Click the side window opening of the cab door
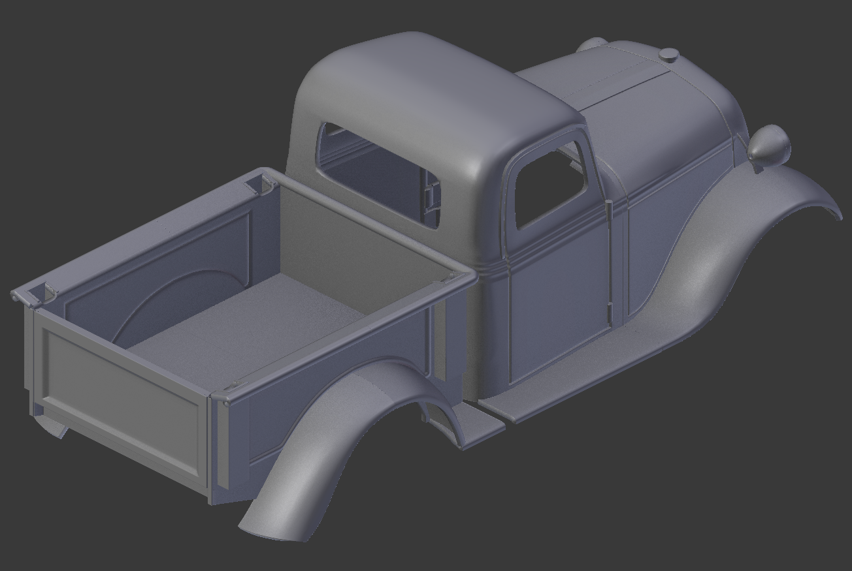The height and width of the screenshot is (571, 852). point(549,187)
